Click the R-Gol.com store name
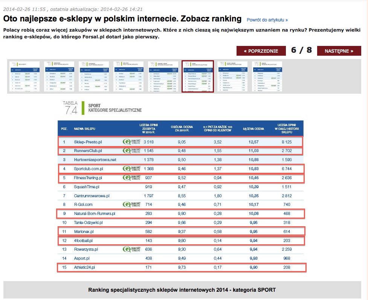Image resolution: width=368 pixels, height=300 pixels. click(x=83, y=204)
